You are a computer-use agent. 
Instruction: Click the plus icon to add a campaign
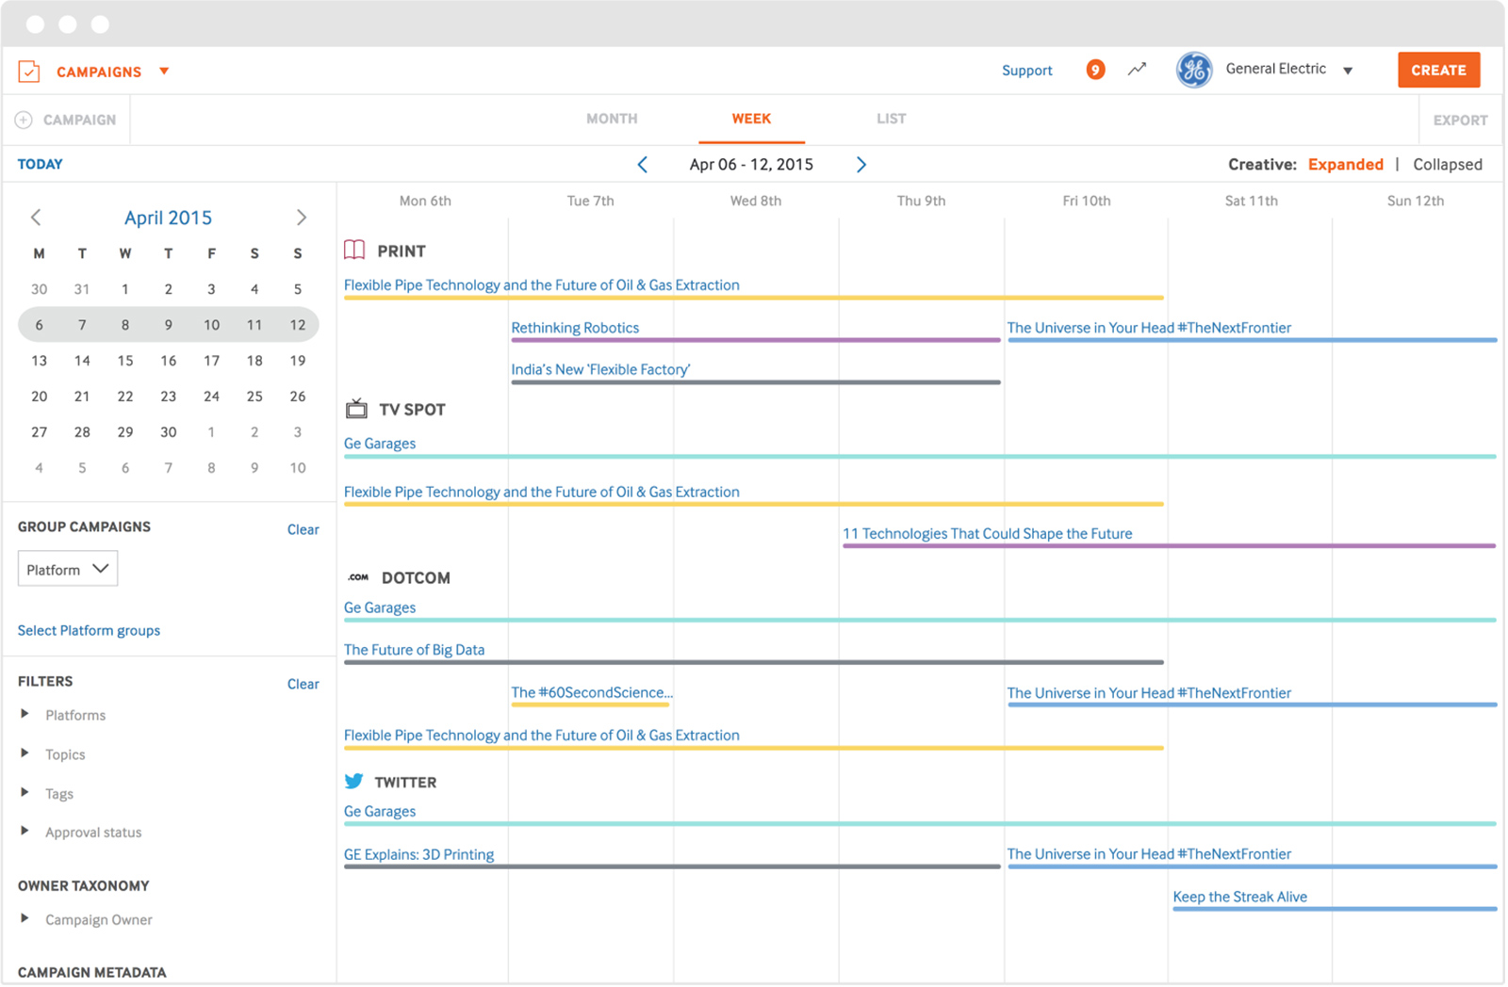tap(24, 120)
